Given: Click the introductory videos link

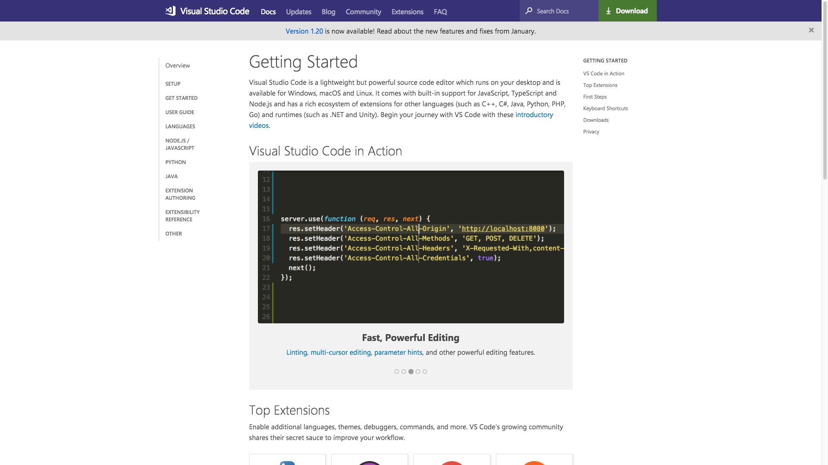Looking at the screenshot, I should pyautogui.click(x=534, y=115).
